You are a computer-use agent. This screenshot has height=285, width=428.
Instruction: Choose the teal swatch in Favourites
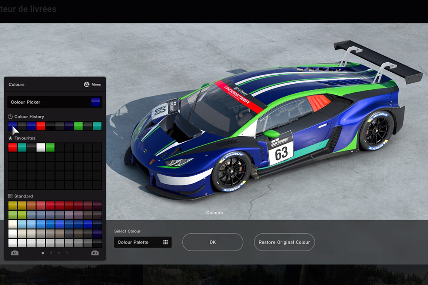[22, 147]
